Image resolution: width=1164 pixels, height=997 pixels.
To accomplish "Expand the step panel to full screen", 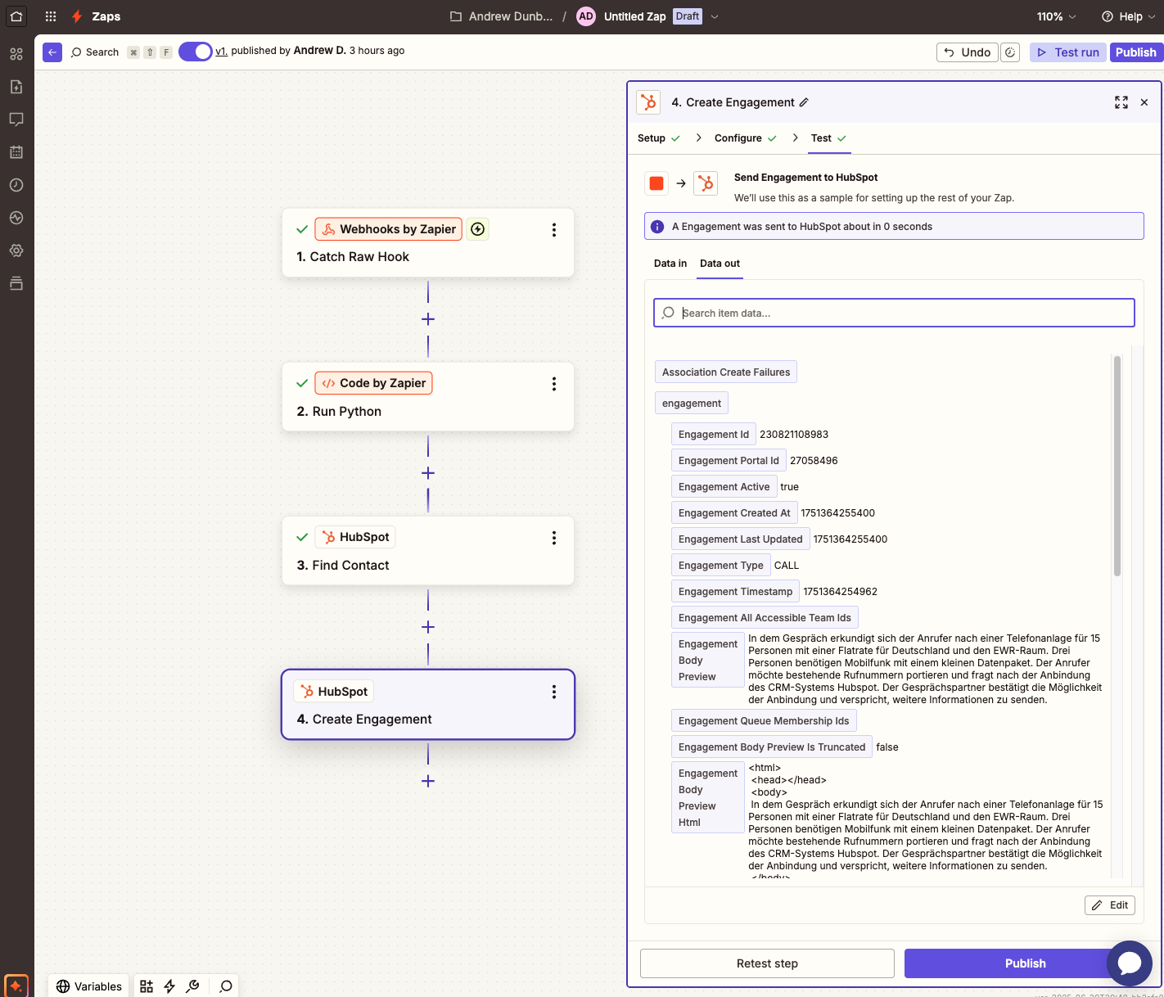I will pos(1121,102).
